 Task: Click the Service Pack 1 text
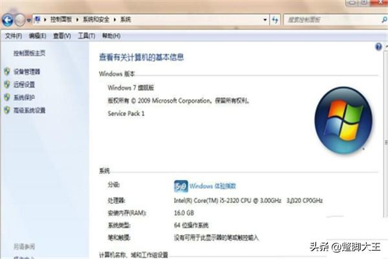(x=126, y=113)
